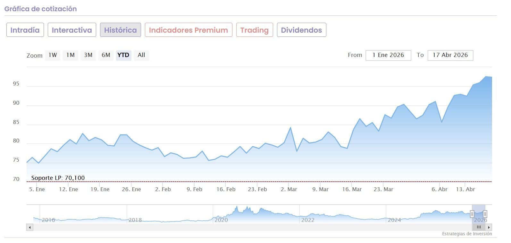Viewport: 511px width, 243px height.
Task: Zoom chart to All data
Action: tap(141, 55)
